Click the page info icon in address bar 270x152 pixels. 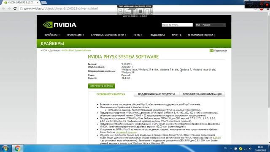[x=22, y=8]
